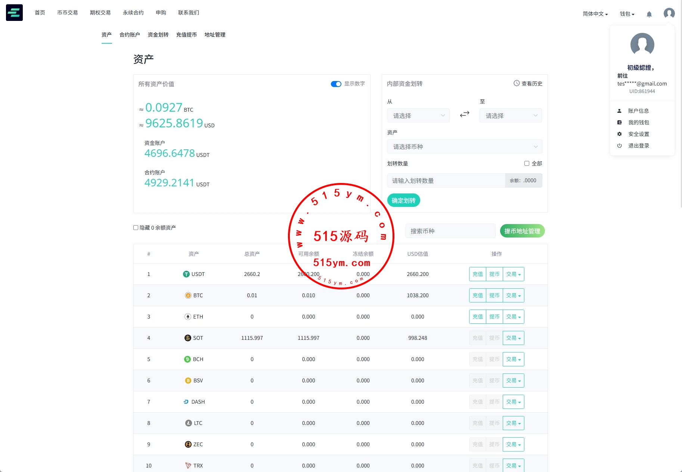
Task: Click the USDT coin icon in the table
Action: (186, 274)
